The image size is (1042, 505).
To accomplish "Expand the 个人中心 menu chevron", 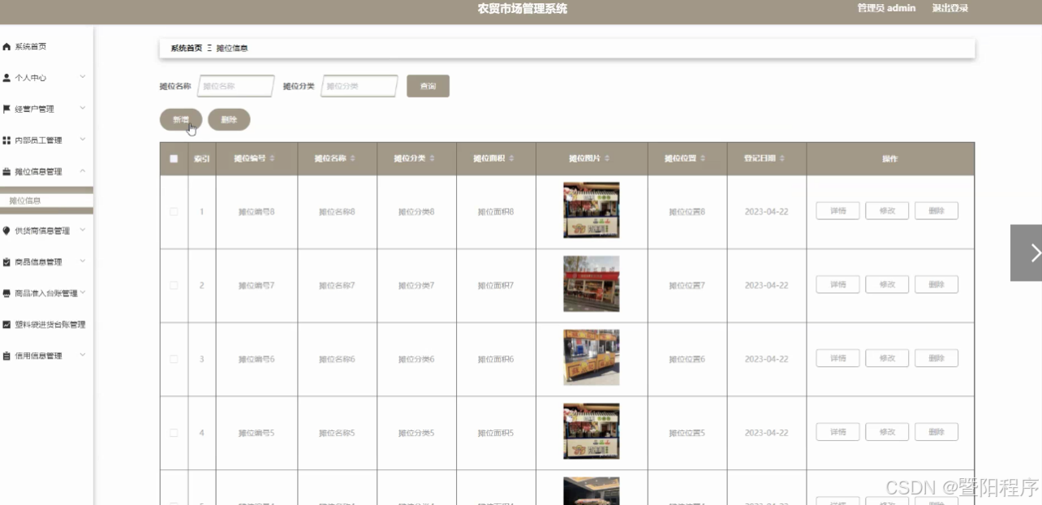I will pos(83,77).
